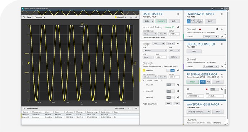Click the RF PRESET button
Screen dimensions: 248x132
pyautogui.click(x=193, y=82)
